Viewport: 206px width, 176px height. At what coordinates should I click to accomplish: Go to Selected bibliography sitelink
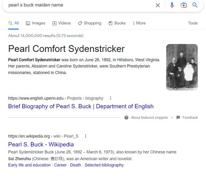104,165
